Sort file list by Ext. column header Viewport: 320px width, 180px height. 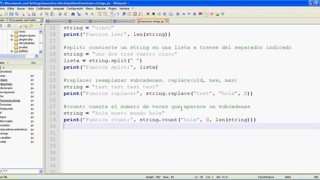(34, 62)
